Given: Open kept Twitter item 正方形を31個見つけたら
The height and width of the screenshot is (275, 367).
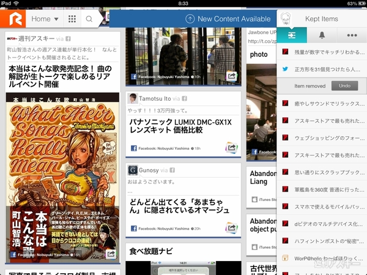Looking at the screenshot, I should 322,69.
